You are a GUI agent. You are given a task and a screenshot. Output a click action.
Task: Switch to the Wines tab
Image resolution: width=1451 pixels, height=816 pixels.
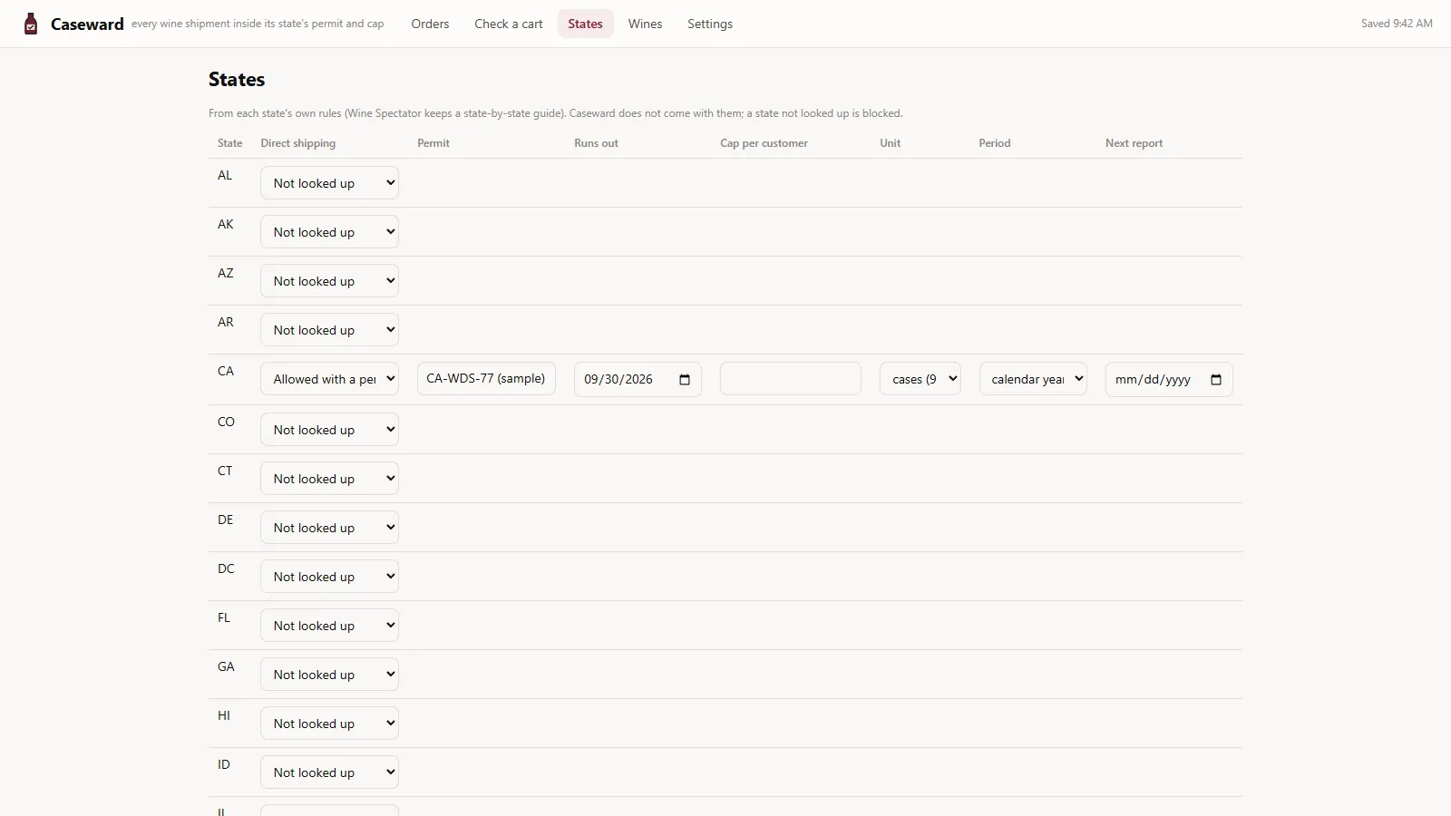click(x=645, y=24)
